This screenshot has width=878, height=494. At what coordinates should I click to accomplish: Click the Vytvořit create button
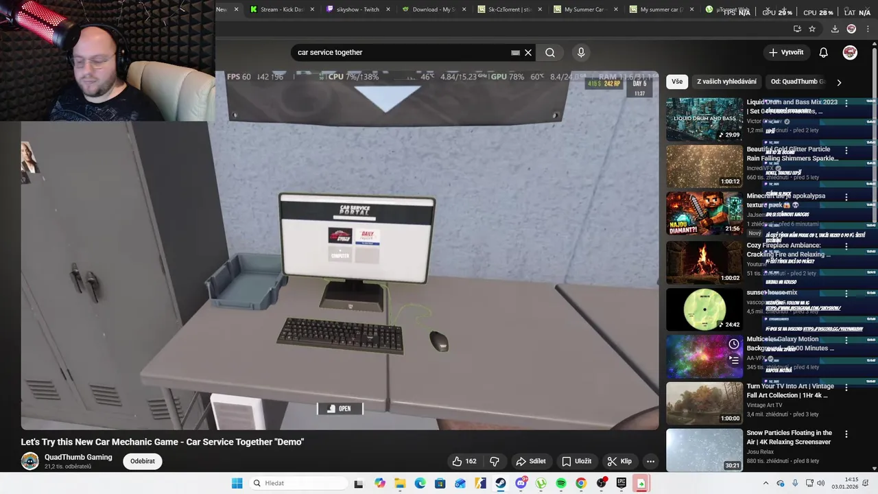pos(786,53)
